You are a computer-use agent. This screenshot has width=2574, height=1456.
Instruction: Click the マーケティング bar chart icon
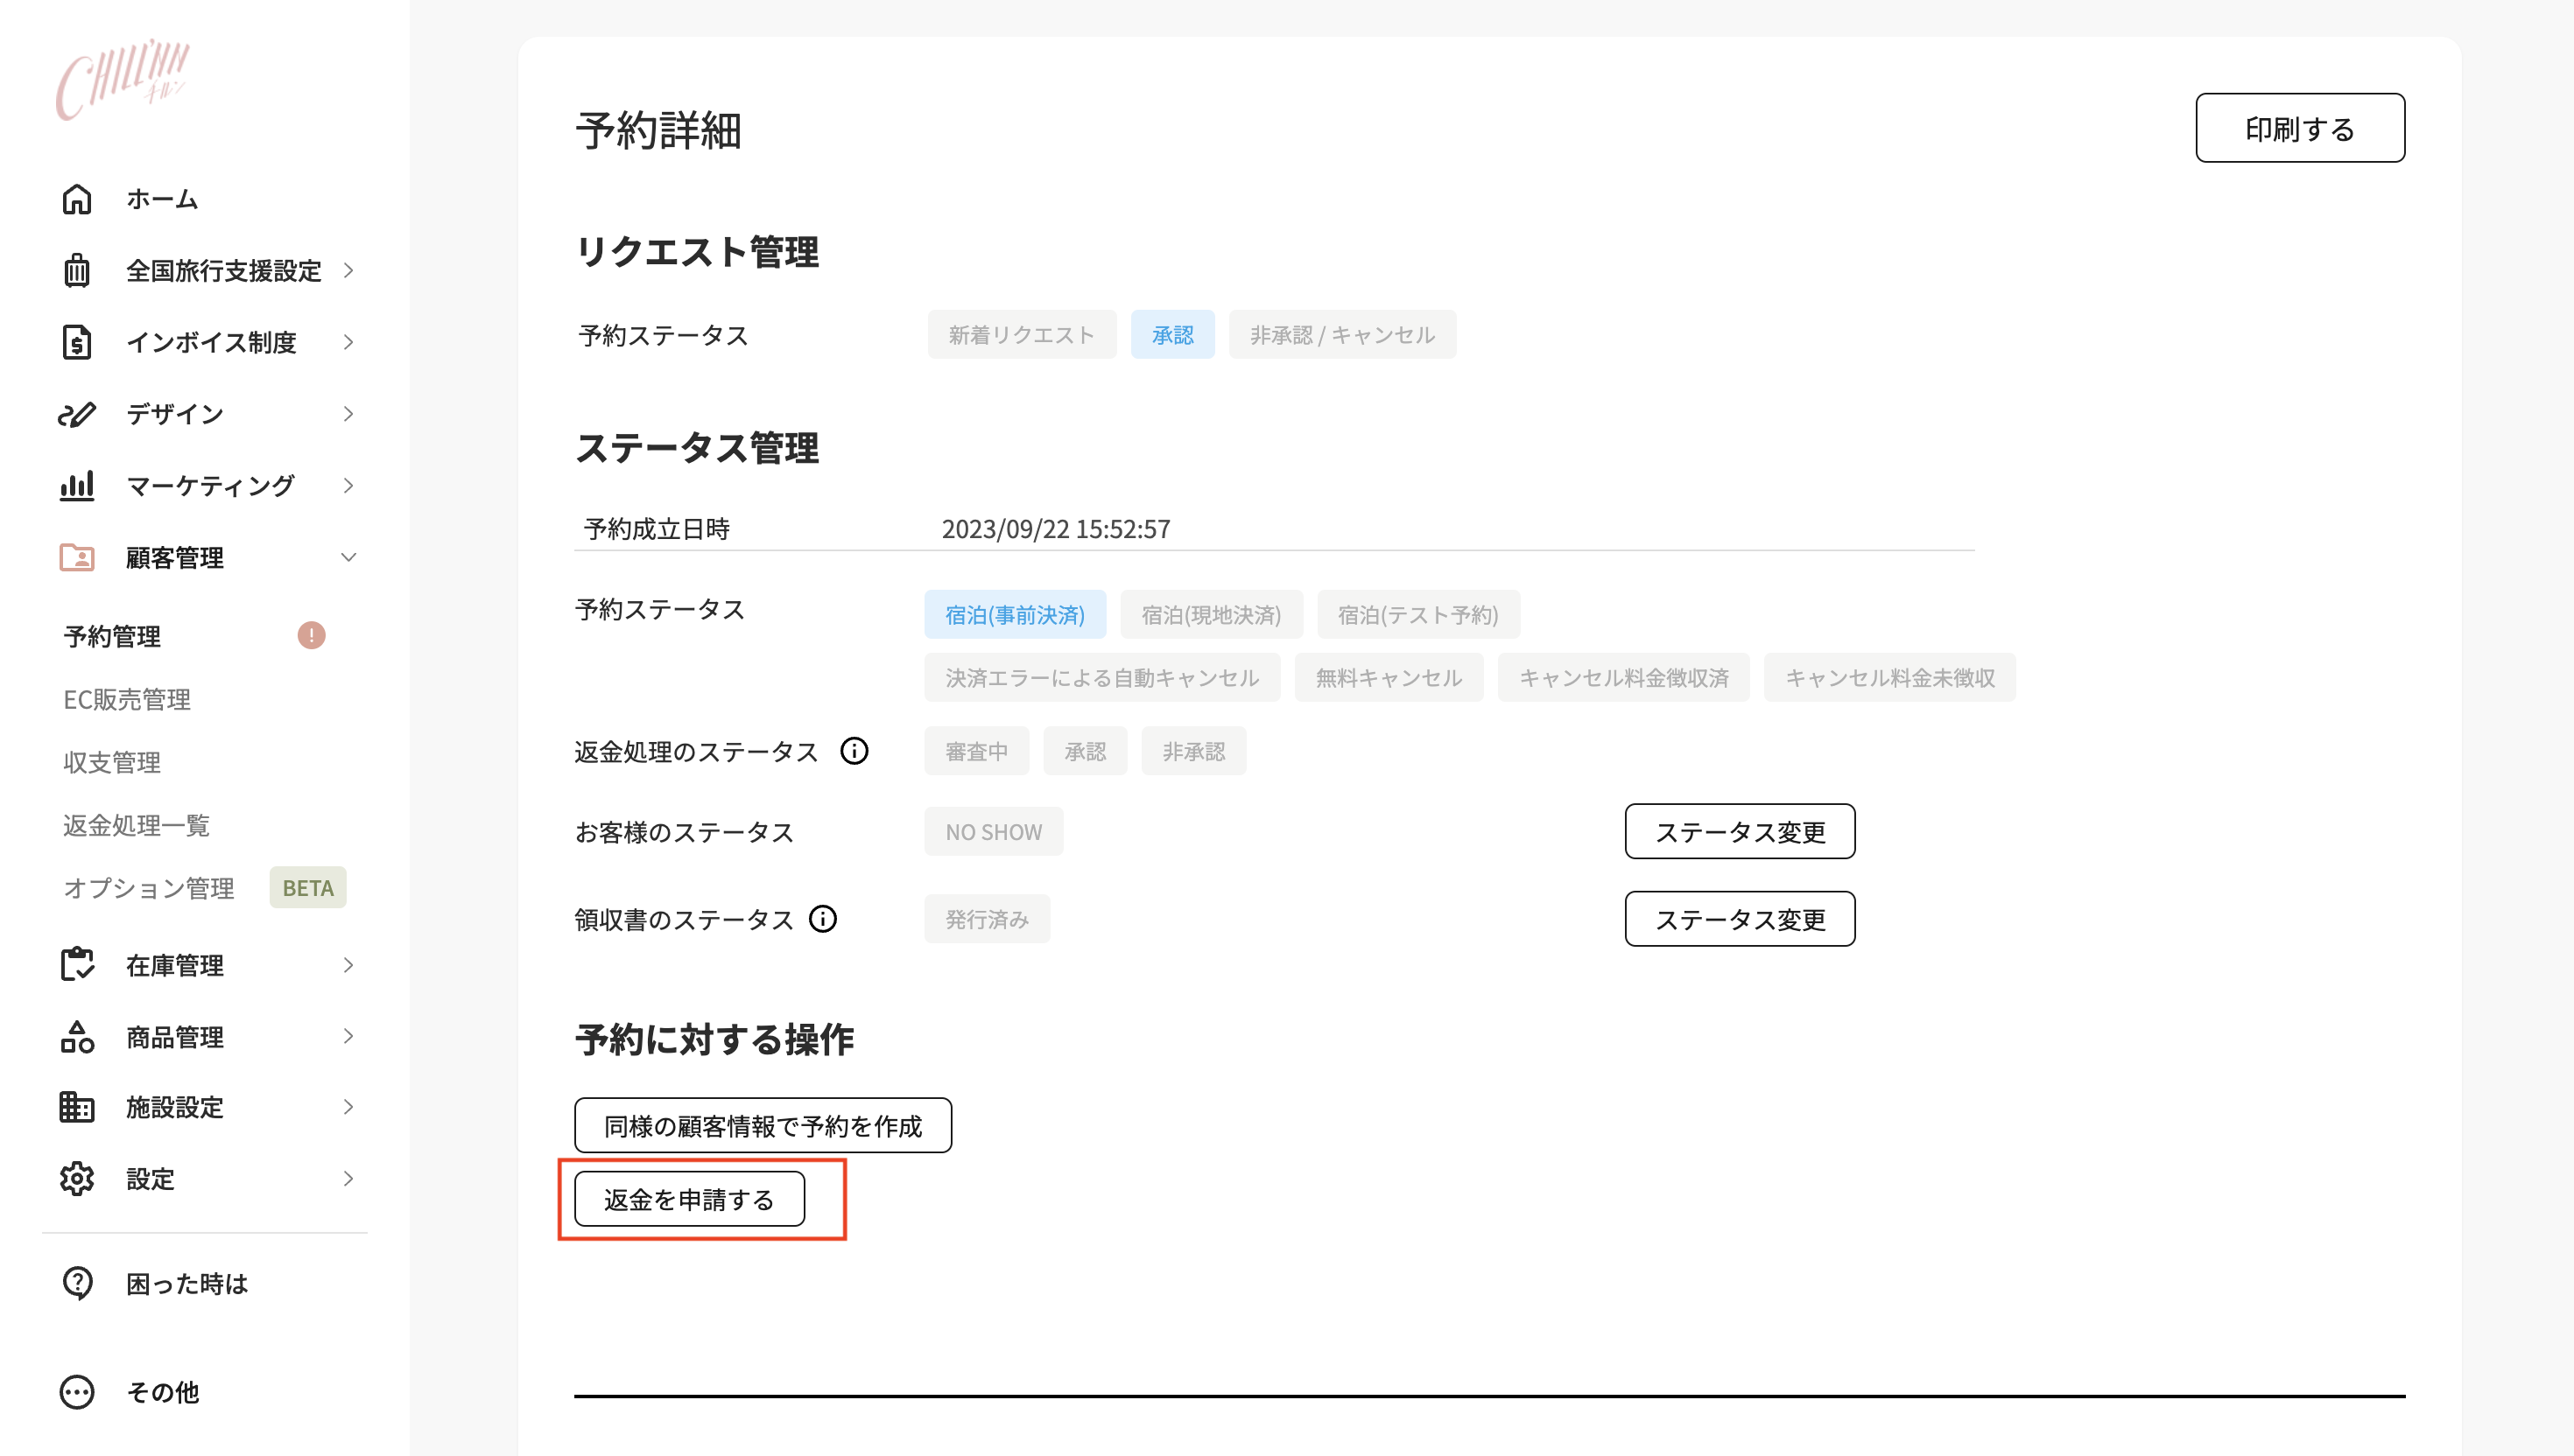point(78,485)
